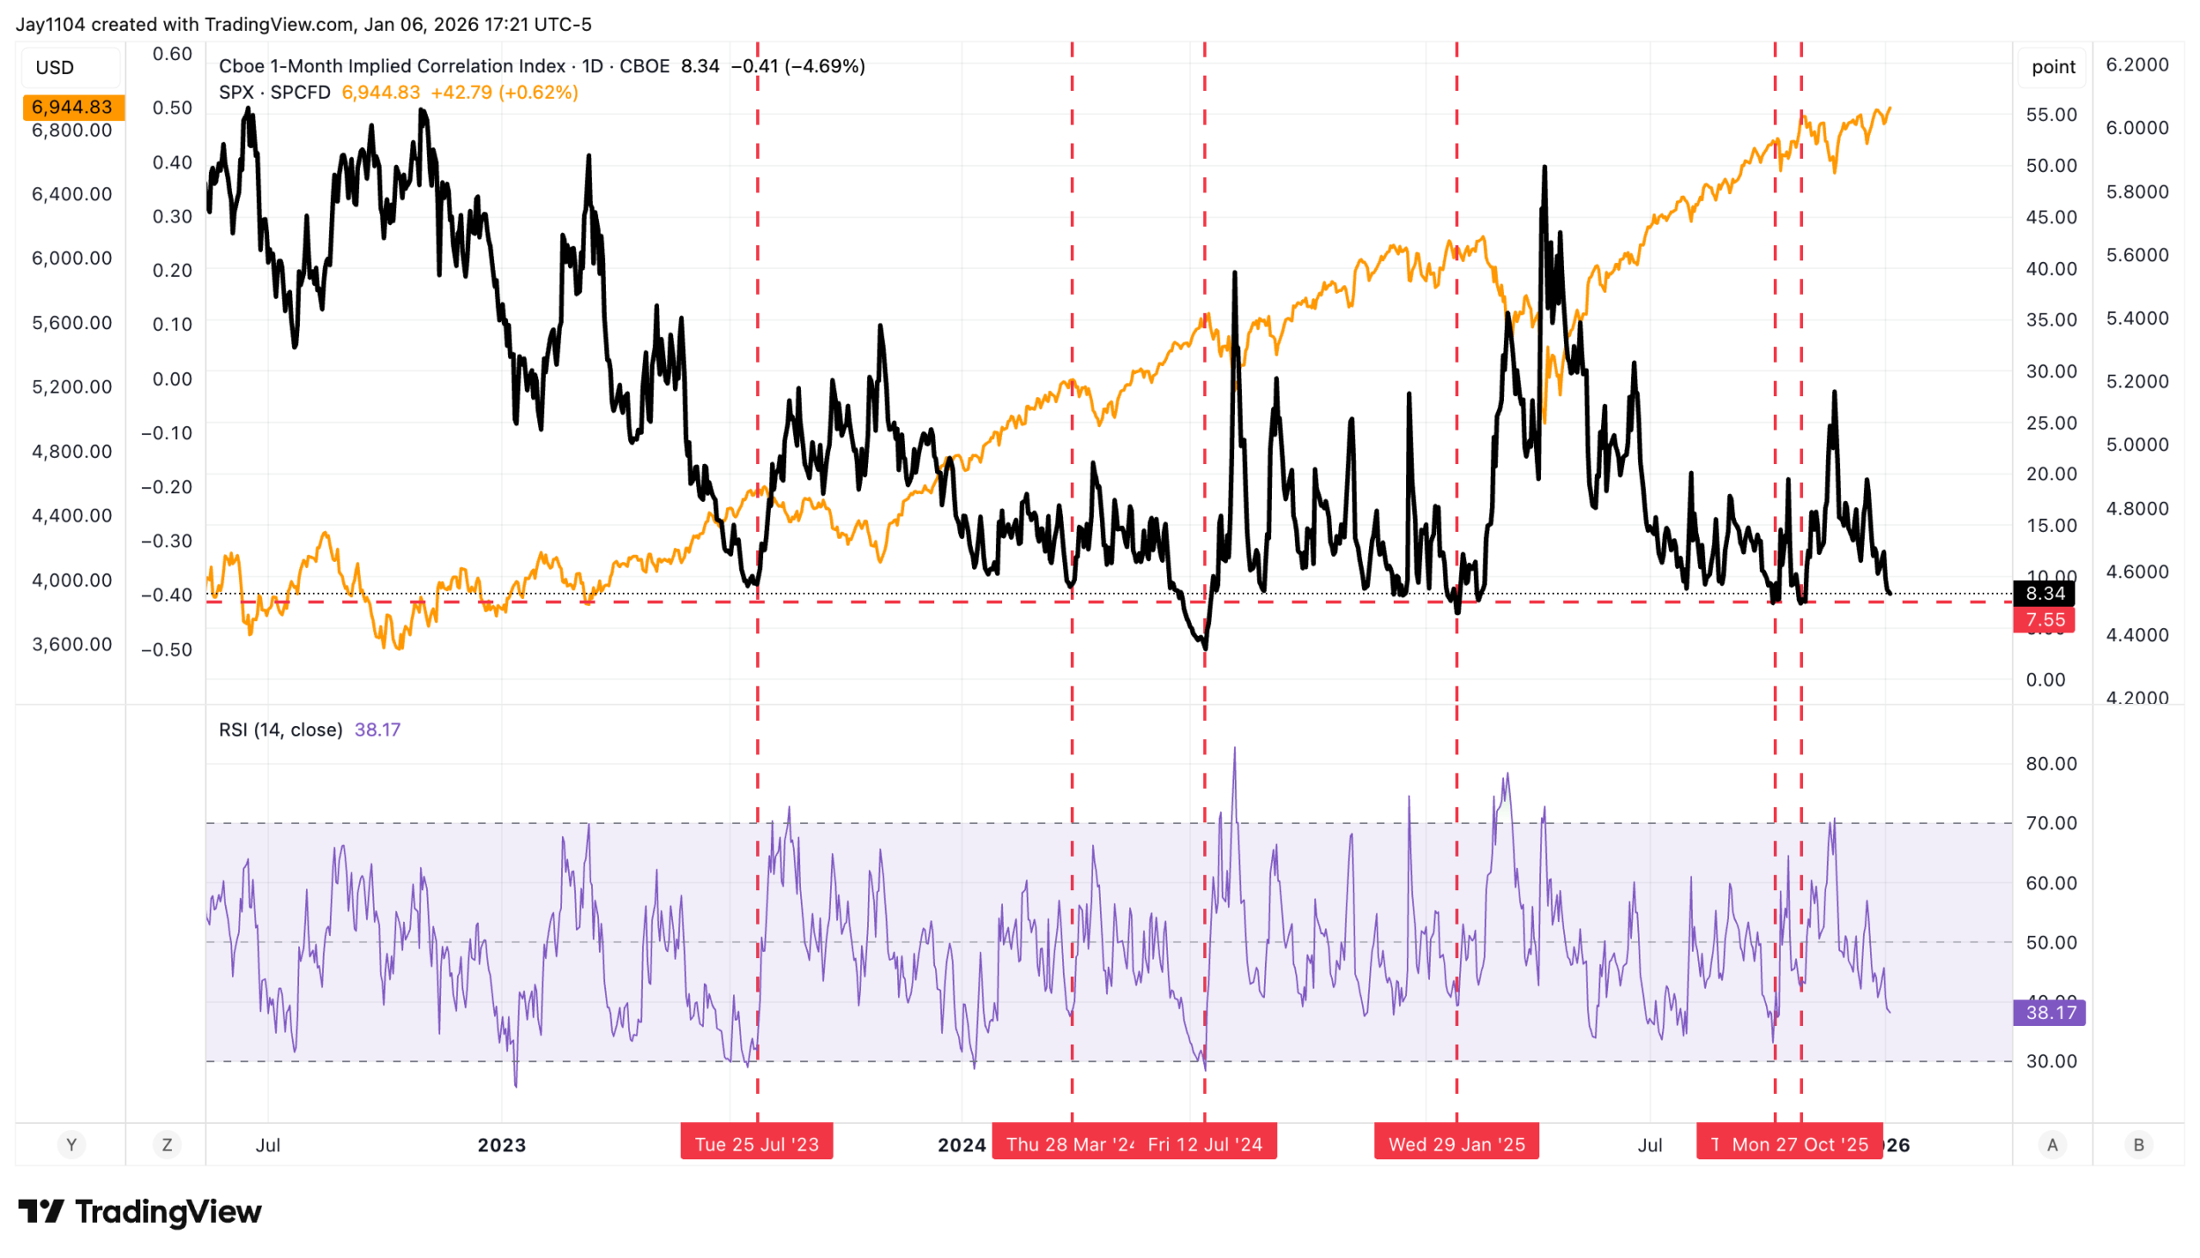This screenshot has height=1258, width=2200.
Task: Click the black 8.34 price label
Action: 2044,594
